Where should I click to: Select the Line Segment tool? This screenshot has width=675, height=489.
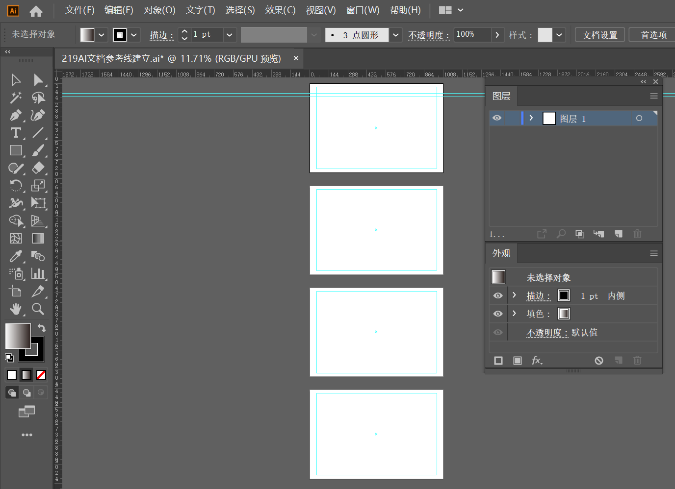pos(38,133)
